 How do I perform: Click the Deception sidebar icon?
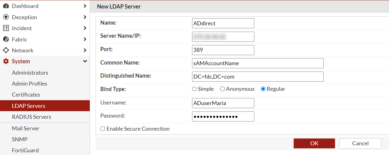coord(6,17)
